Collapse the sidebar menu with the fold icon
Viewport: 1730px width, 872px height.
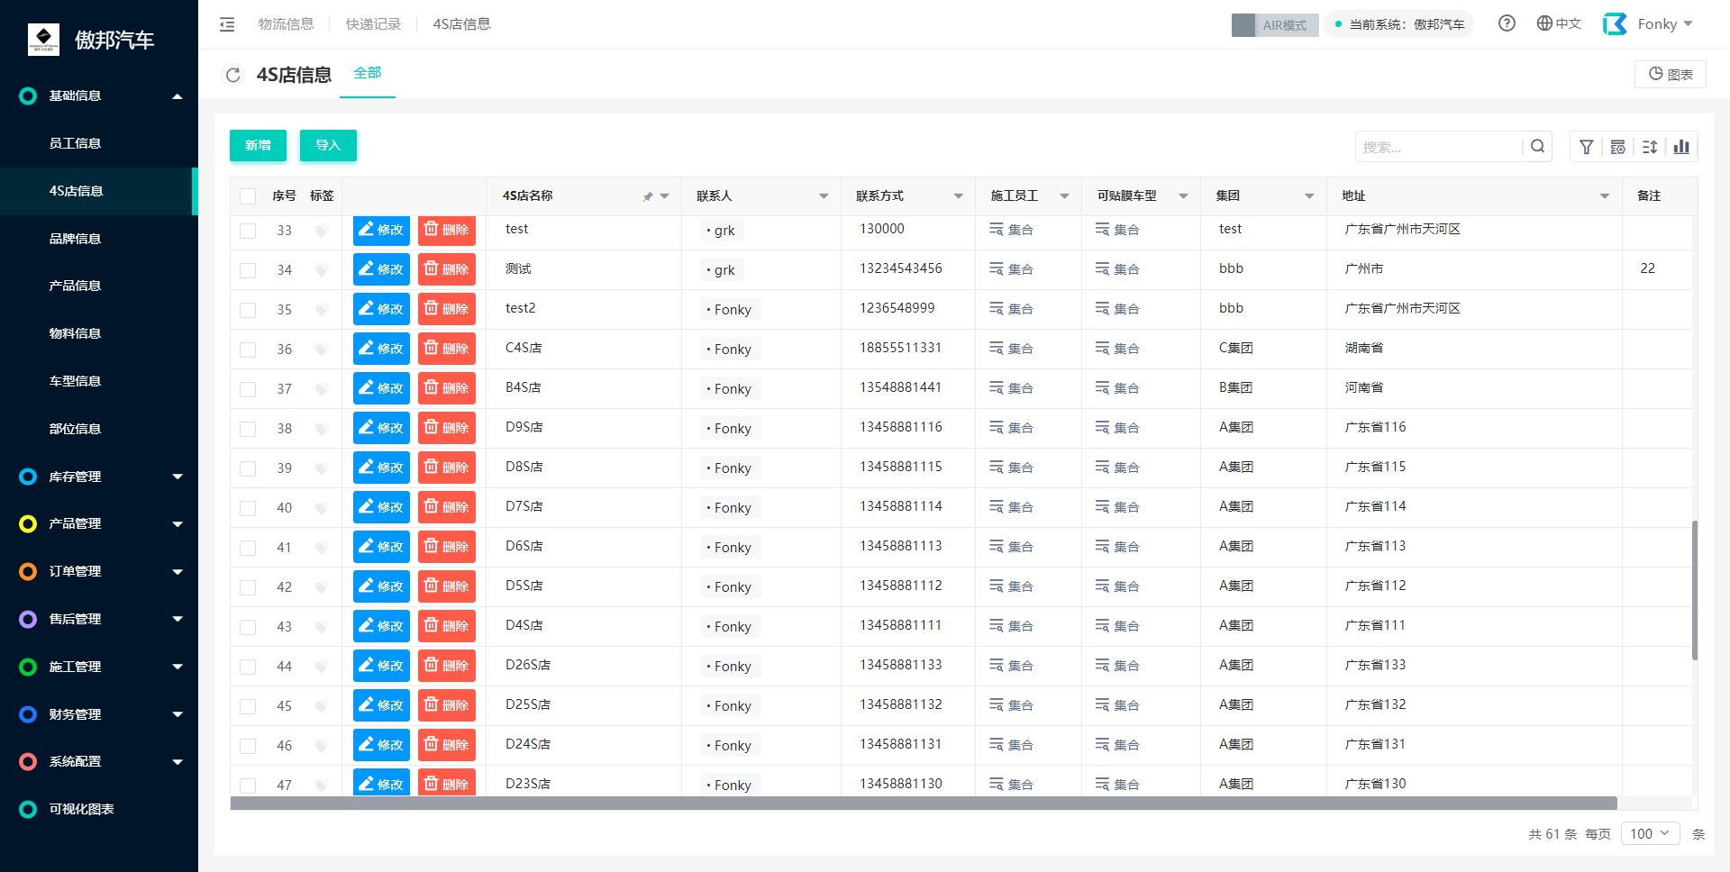(x=227, y=24)
